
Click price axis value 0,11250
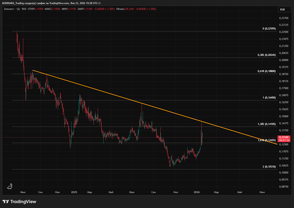(284, 159)
